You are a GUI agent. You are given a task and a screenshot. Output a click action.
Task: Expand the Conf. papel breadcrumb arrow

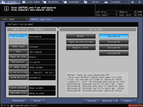pyautogui.click(x=27, y=19)
